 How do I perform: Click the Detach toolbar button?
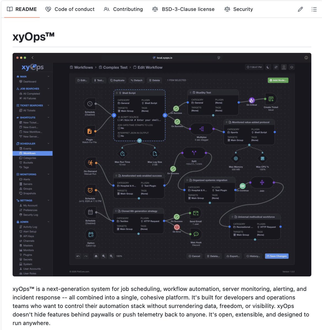coord(137,80)
